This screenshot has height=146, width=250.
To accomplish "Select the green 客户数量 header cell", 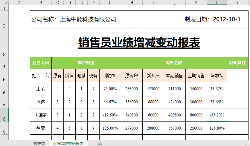I will pyautogui.click(x=86, y=63).
